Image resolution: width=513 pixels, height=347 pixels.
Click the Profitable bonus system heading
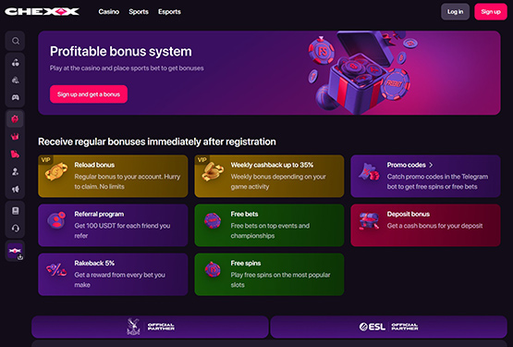click(x=121, y=52)
